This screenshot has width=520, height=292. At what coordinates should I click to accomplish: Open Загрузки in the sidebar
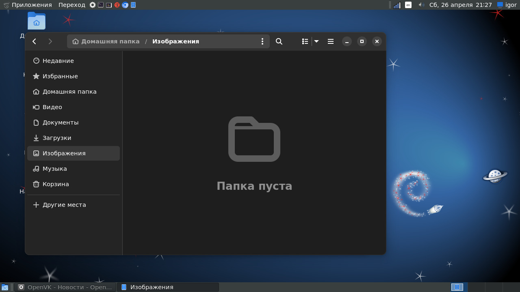tap(57, 138)
